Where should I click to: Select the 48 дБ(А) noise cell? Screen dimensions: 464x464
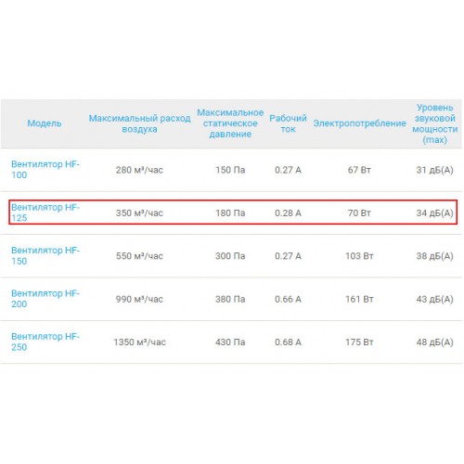point(434,342)
